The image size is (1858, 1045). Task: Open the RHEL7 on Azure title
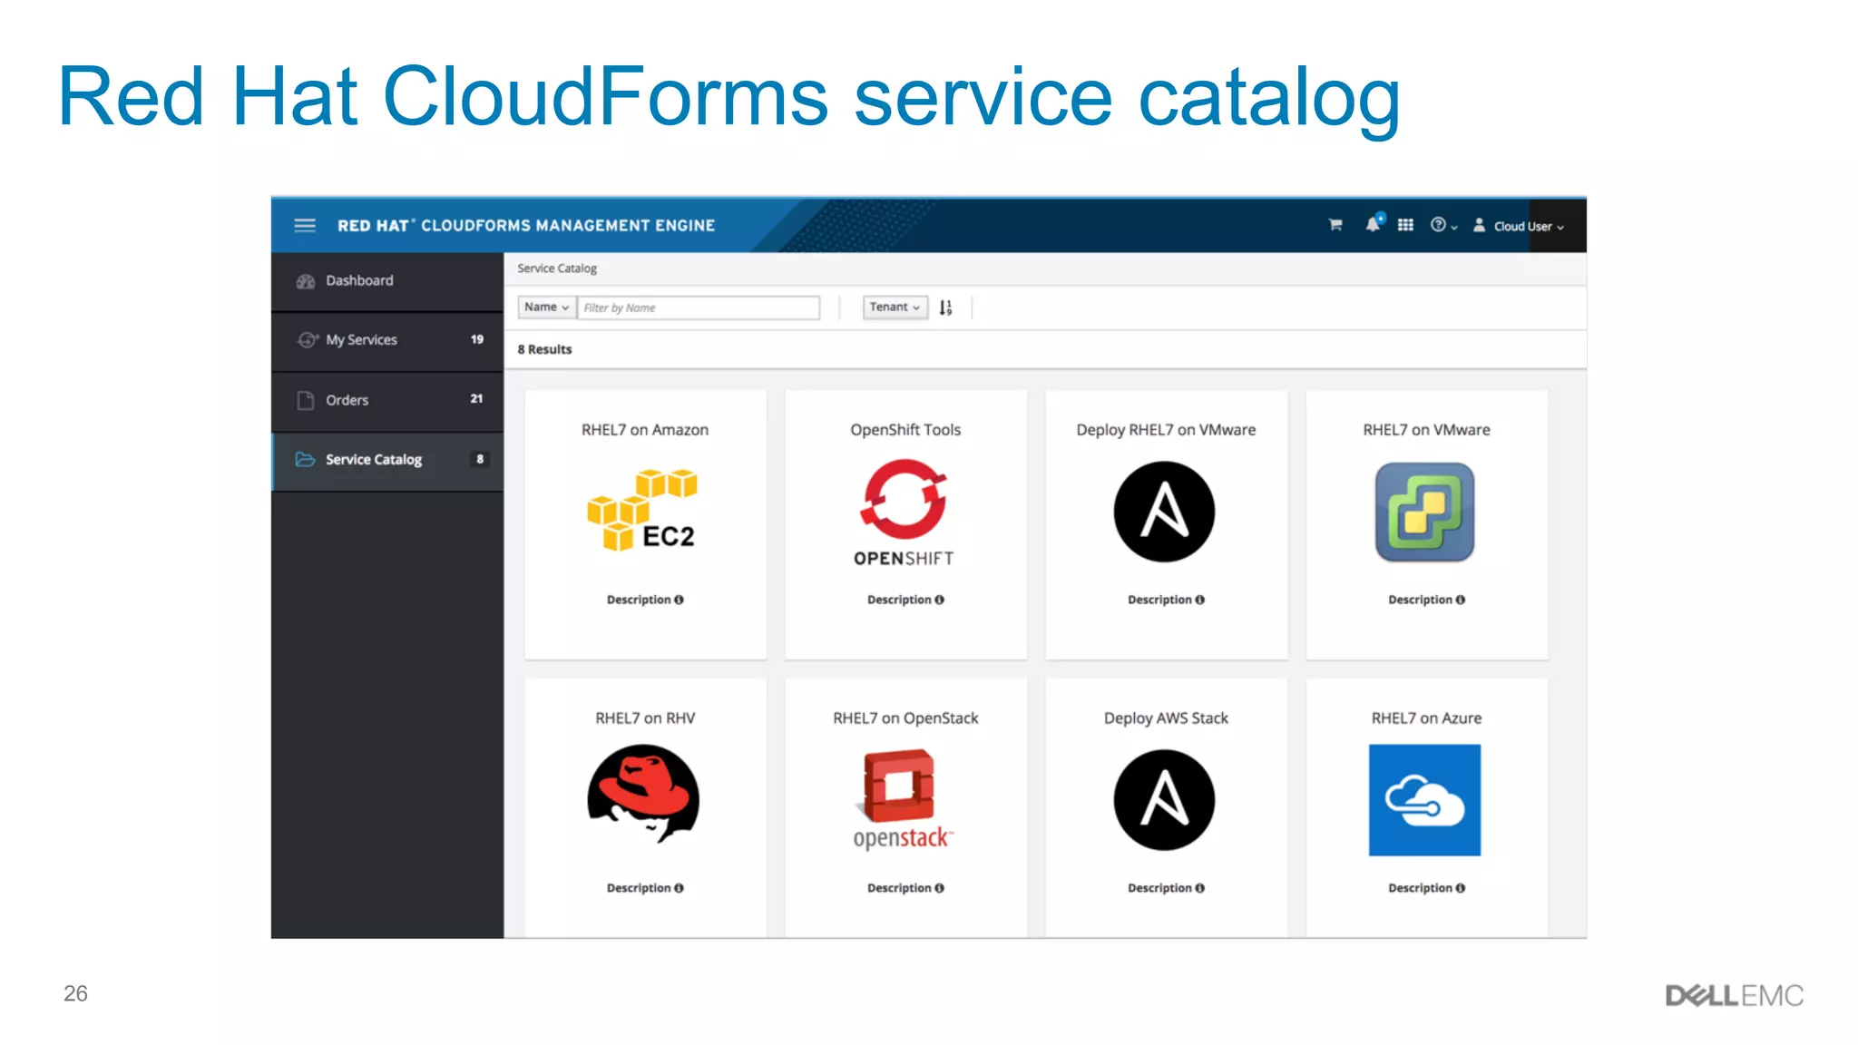(x=1426, y=718)
